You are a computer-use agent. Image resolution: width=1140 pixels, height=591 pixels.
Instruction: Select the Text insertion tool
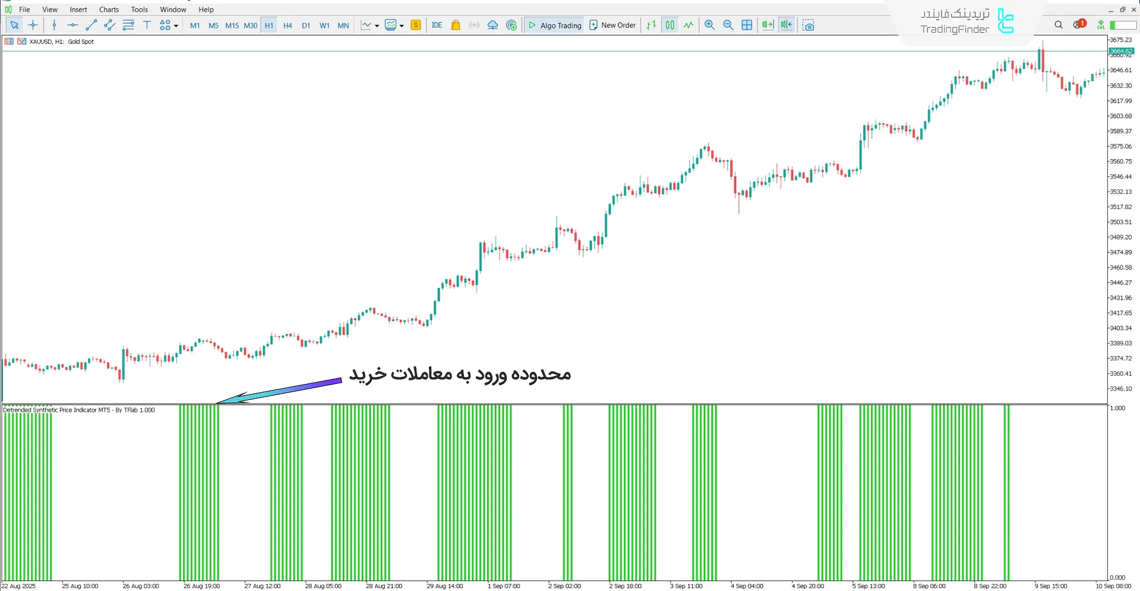pos(147,25)
